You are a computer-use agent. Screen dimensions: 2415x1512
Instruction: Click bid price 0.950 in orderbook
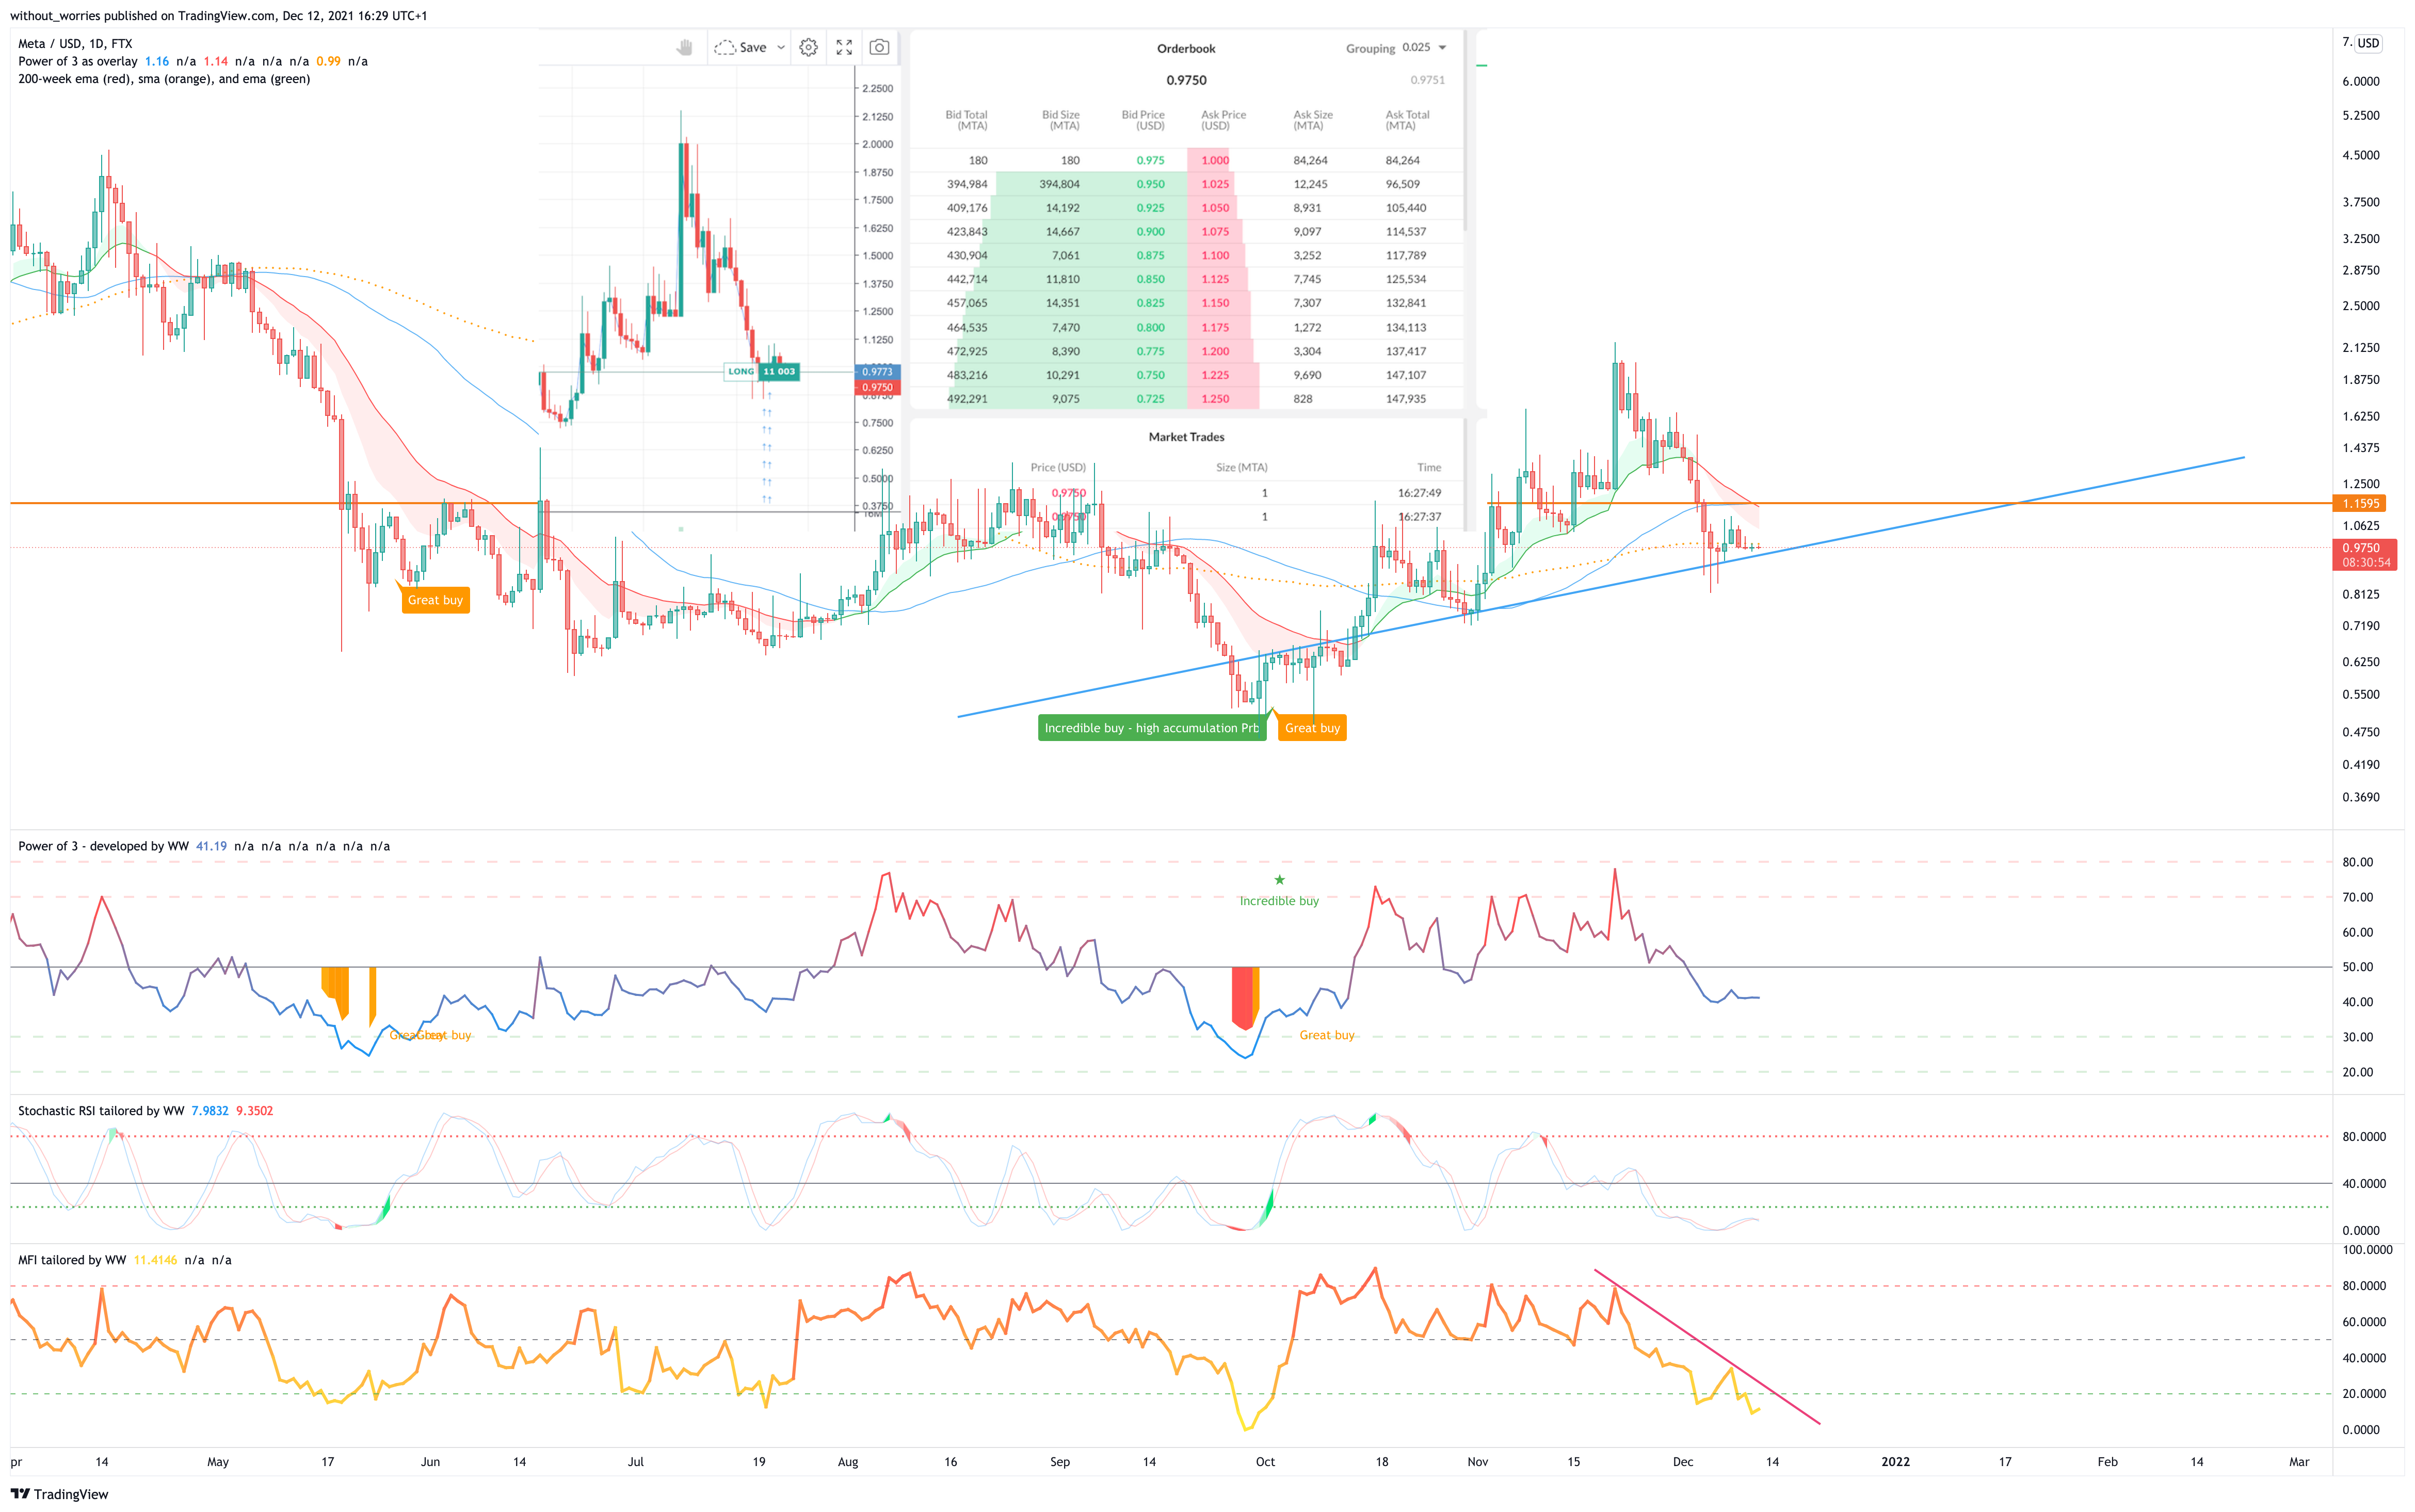point(1150,184)
